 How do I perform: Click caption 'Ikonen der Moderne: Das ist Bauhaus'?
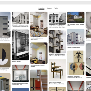click(x=37, y=66)
